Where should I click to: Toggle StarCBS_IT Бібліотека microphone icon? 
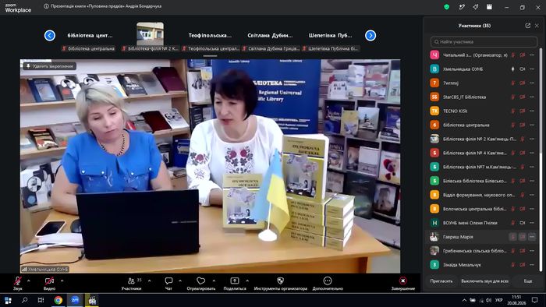pos(512,97)
